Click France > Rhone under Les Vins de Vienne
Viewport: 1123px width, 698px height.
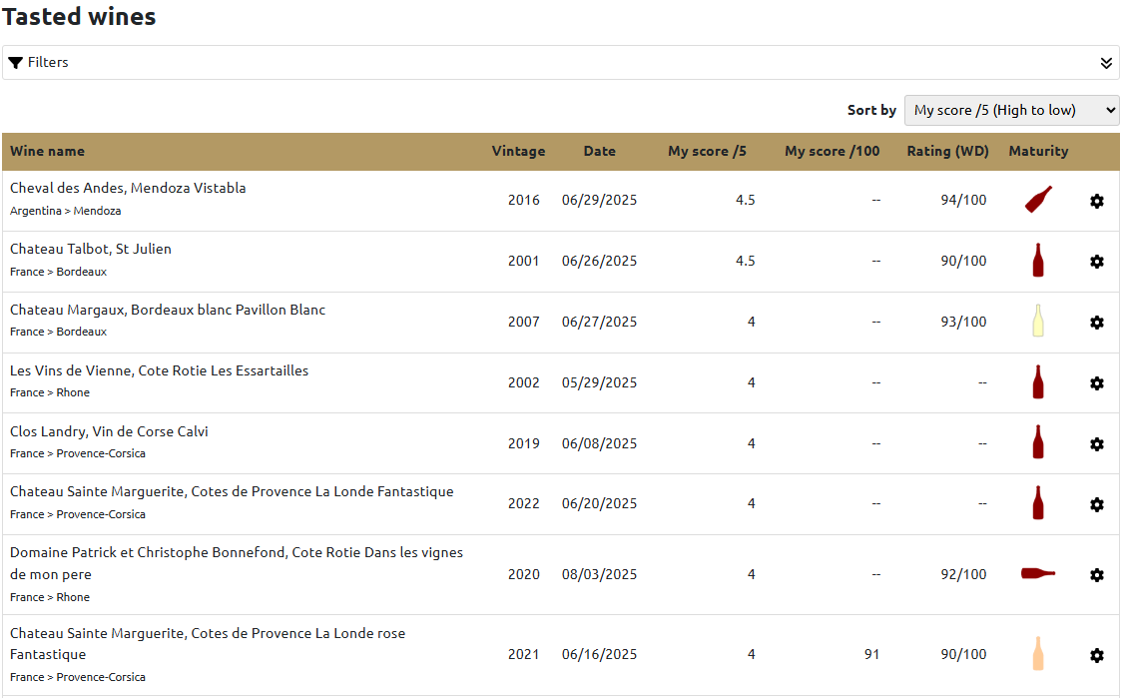[x=50, y=392]
